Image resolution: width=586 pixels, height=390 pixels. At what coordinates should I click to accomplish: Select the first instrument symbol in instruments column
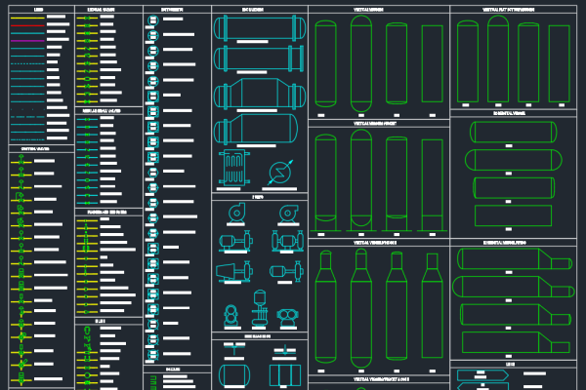point(151,19)
